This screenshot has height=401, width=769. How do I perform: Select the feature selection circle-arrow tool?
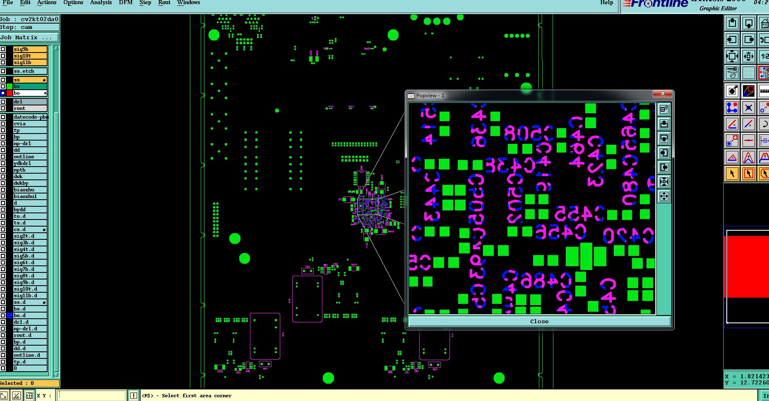732,91
